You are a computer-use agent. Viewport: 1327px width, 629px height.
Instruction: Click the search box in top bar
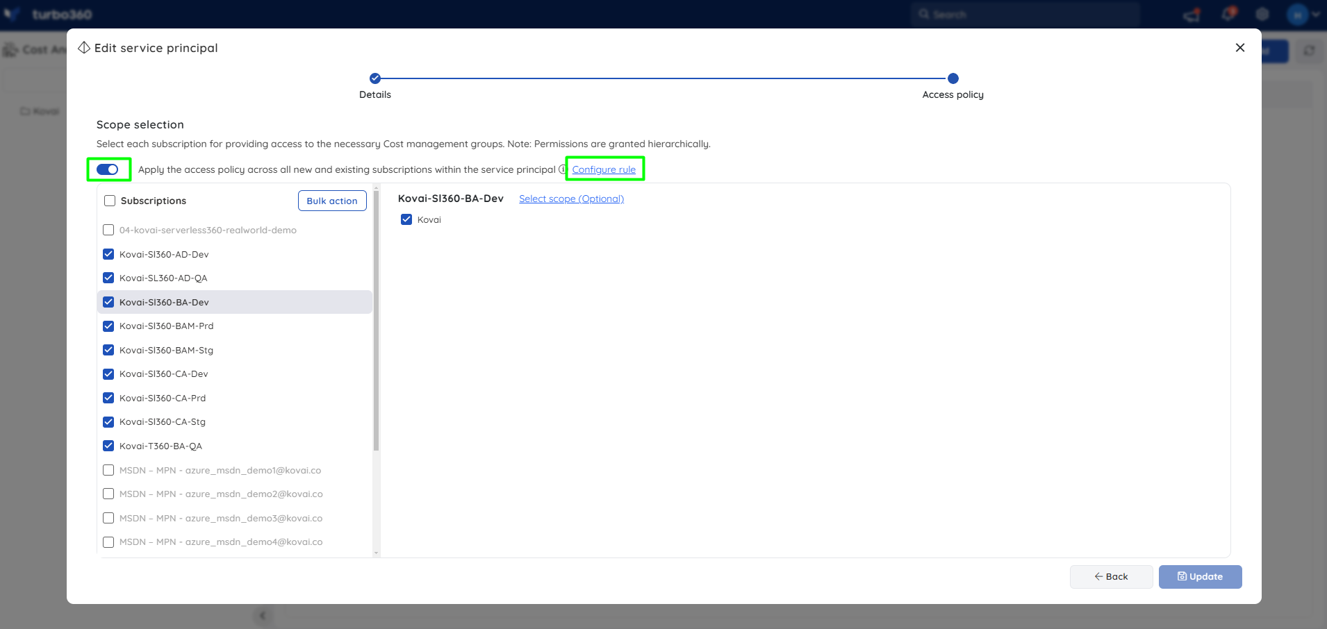pyautogui.click(x=1025, y=14)
